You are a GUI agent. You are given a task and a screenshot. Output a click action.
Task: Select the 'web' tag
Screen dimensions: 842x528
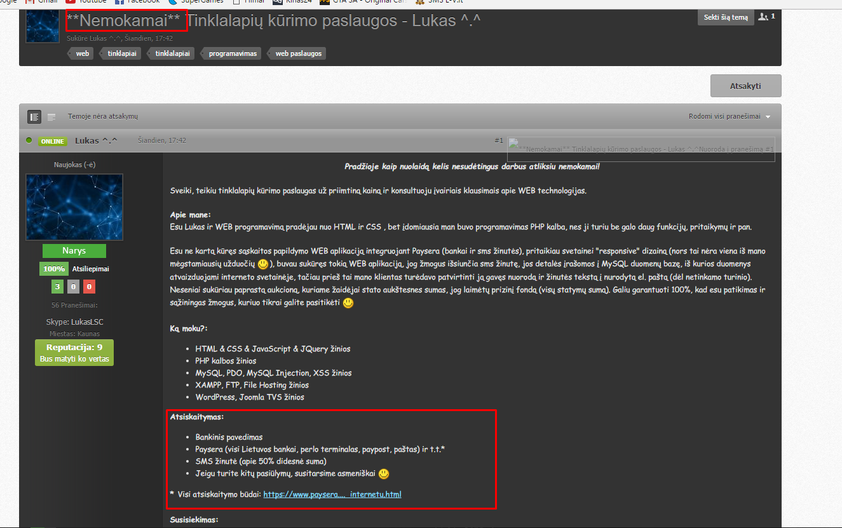82,54
